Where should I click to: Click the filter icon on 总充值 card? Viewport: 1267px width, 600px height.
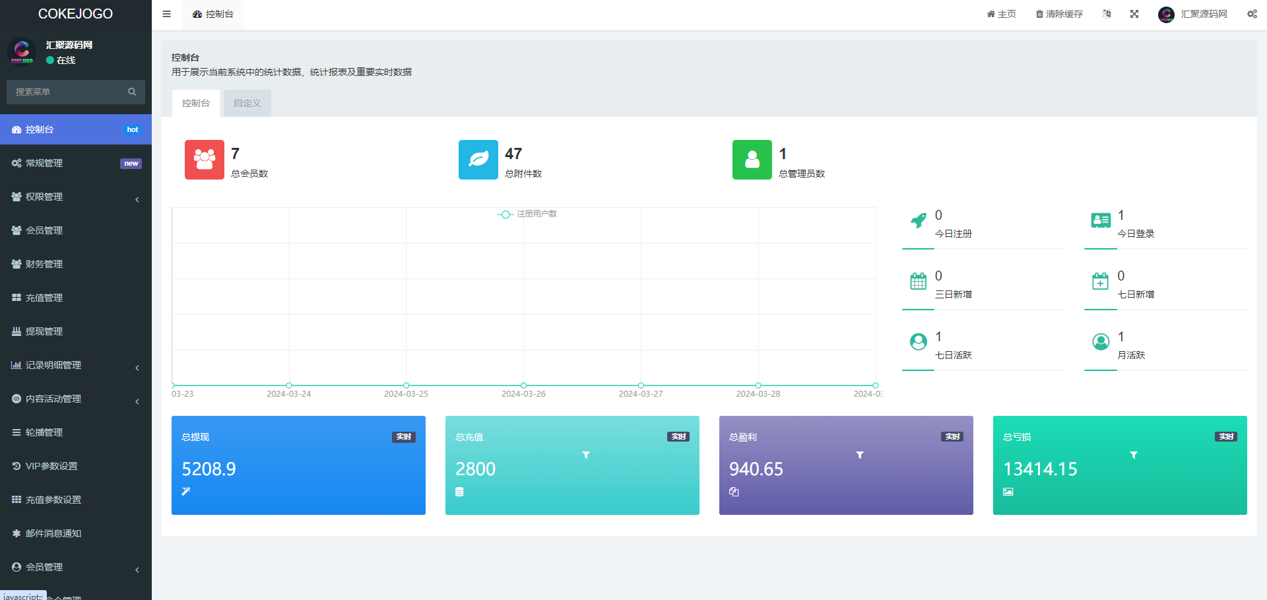tap(586, 455)
